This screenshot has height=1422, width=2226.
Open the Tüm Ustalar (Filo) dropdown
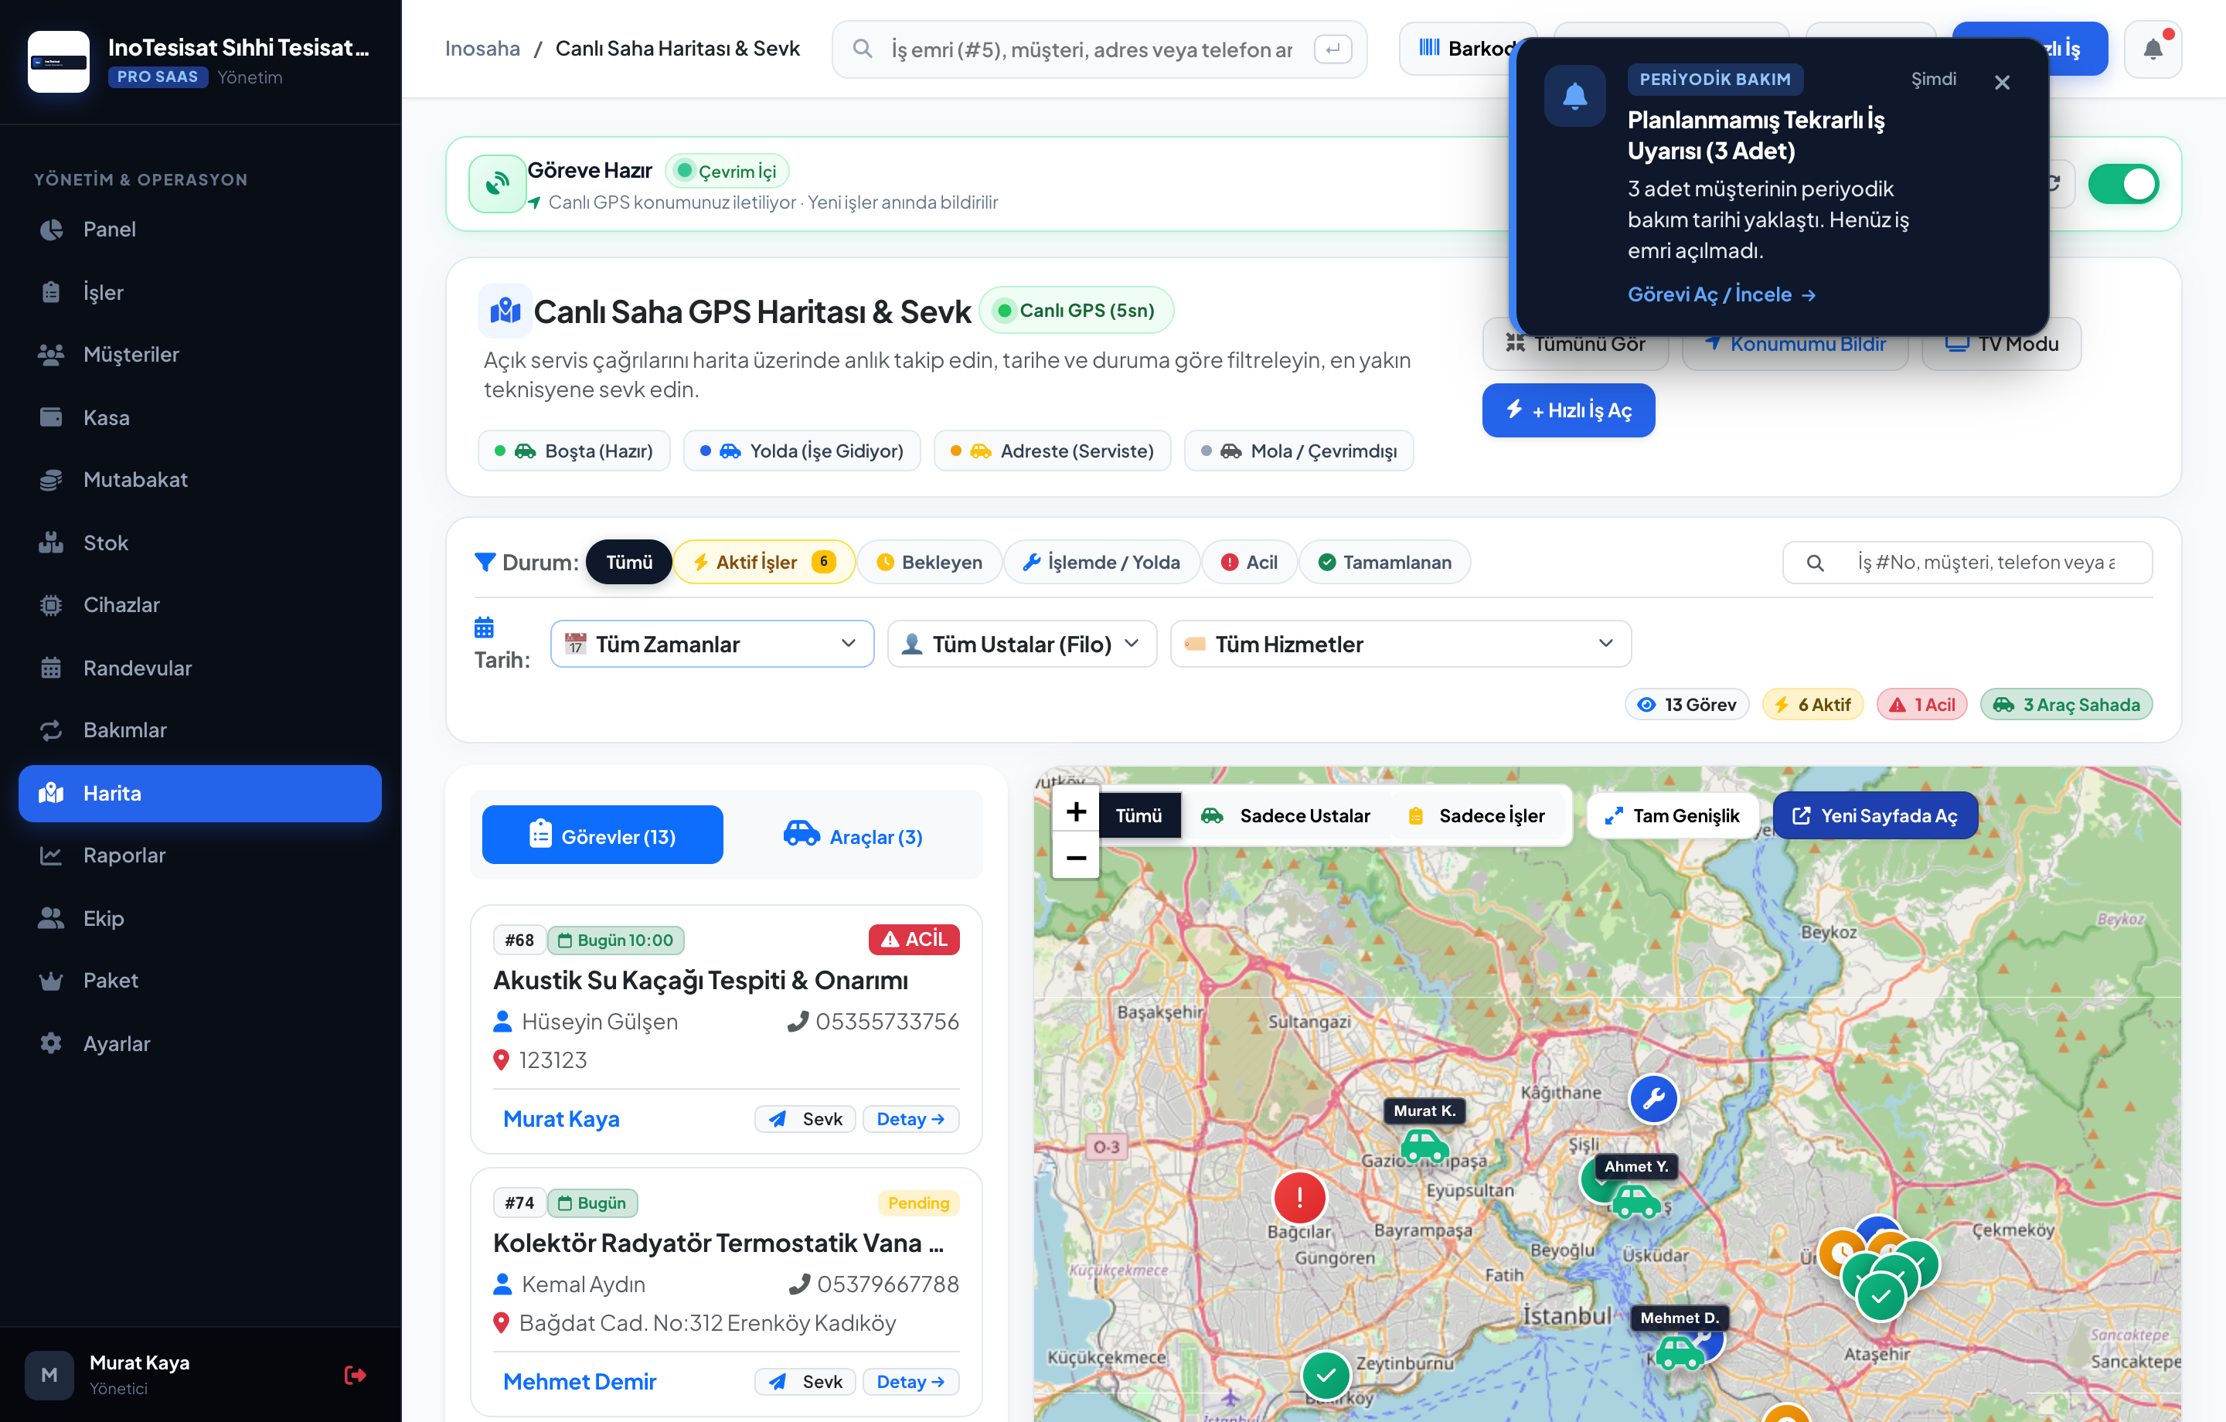tap(1022, 644)
